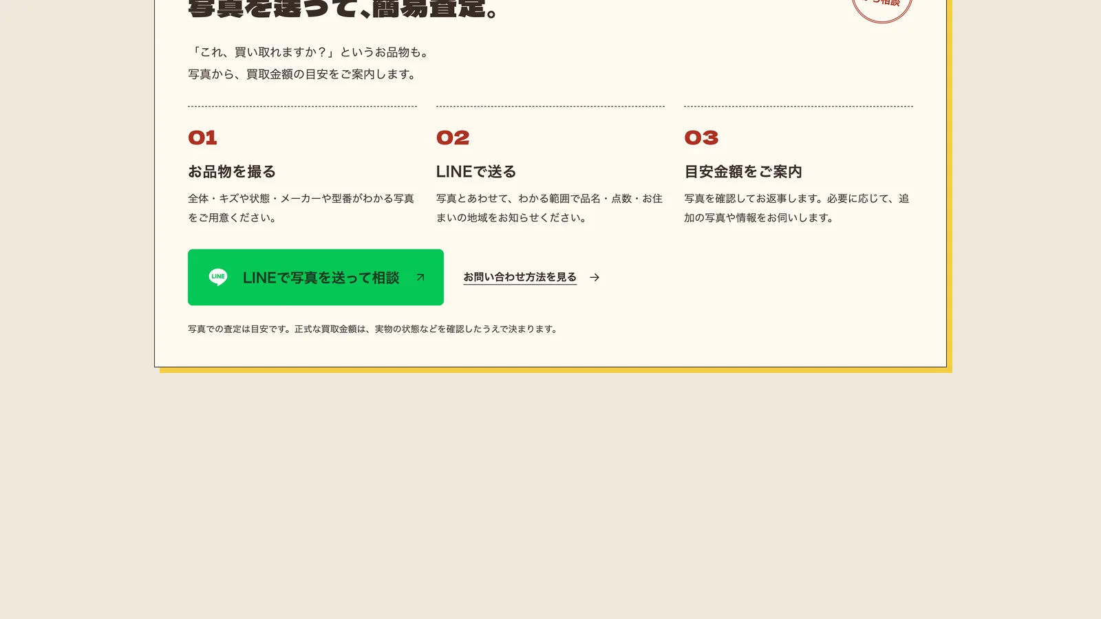Click the step number 02
The width and height of the screenshot is (1101, 619).
coord(453,138)
